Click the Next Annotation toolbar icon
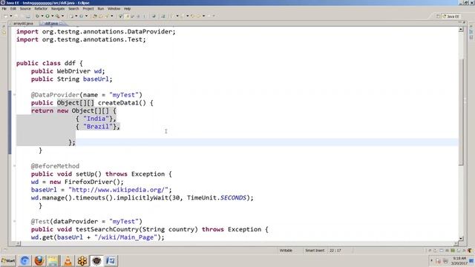 click(172, 16)
